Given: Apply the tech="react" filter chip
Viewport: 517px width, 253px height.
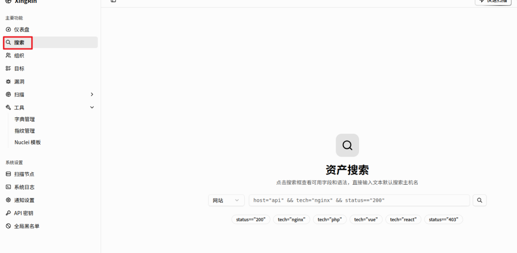Looking at the screenshot, I should point(403,220).
